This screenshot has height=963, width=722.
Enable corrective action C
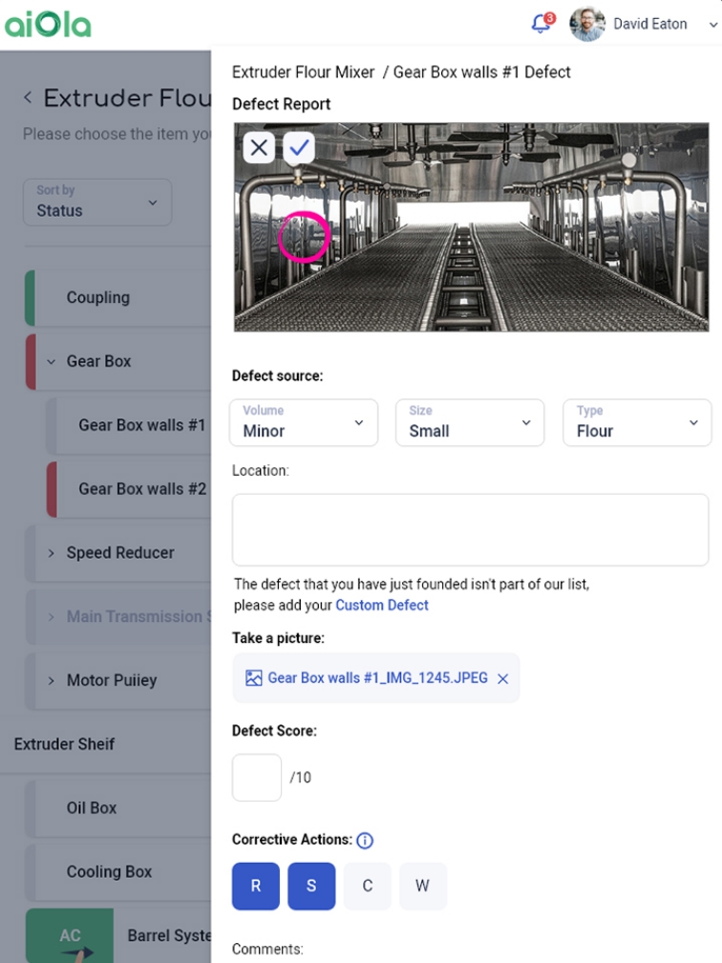tap(367, 886)
